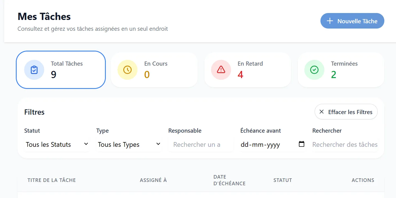Click the Terminées count 2
Viewport: 396px width, 198px height.
tap(334, 75)
